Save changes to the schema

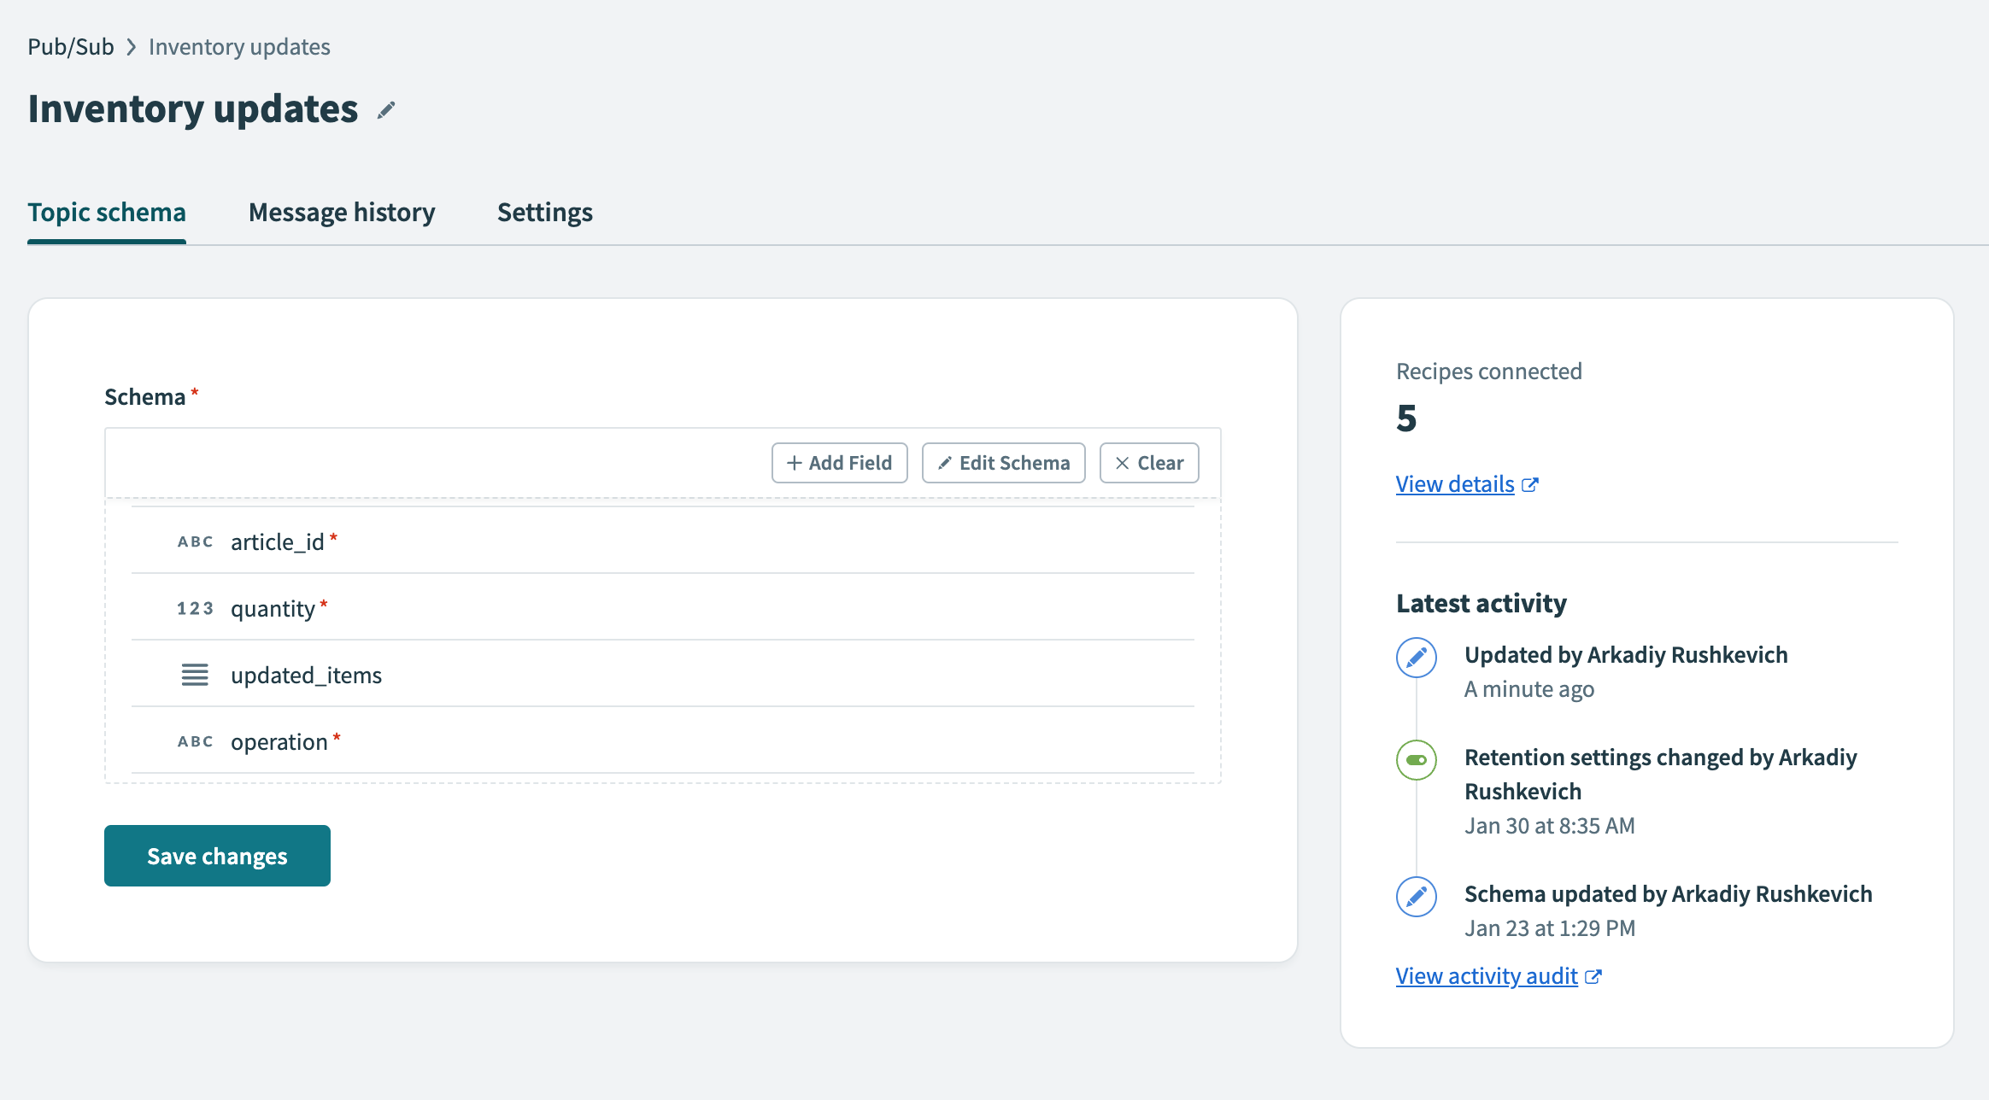217,855
